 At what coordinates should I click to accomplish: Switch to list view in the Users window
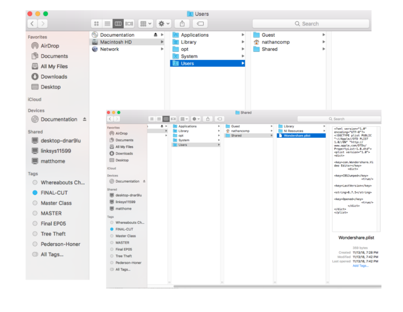click(x=107, y=24)
